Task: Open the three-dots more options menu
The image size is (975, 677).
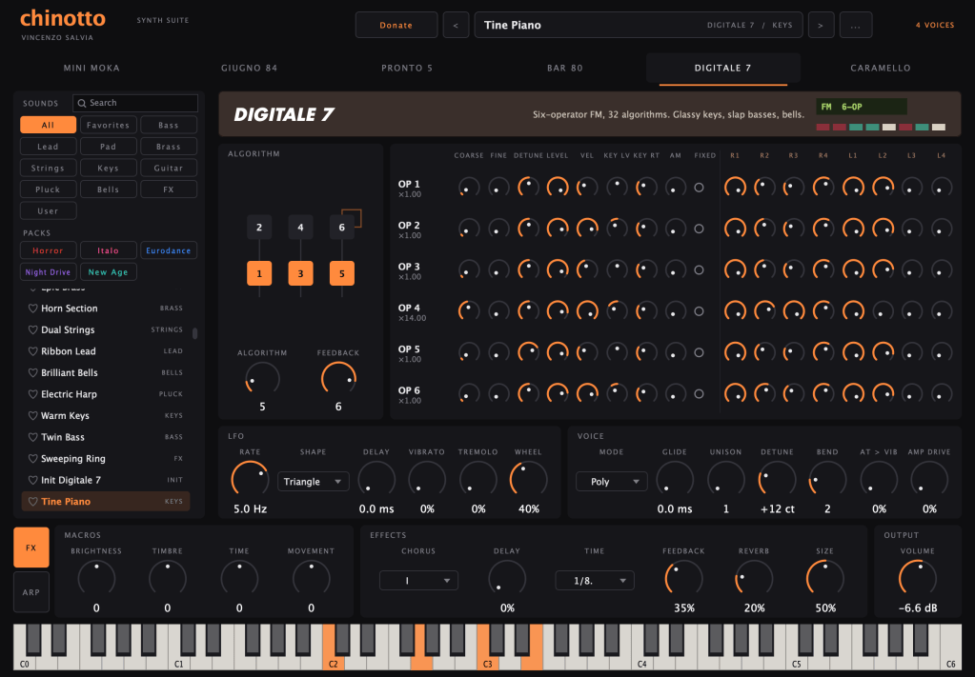Action: click(856, 26)
